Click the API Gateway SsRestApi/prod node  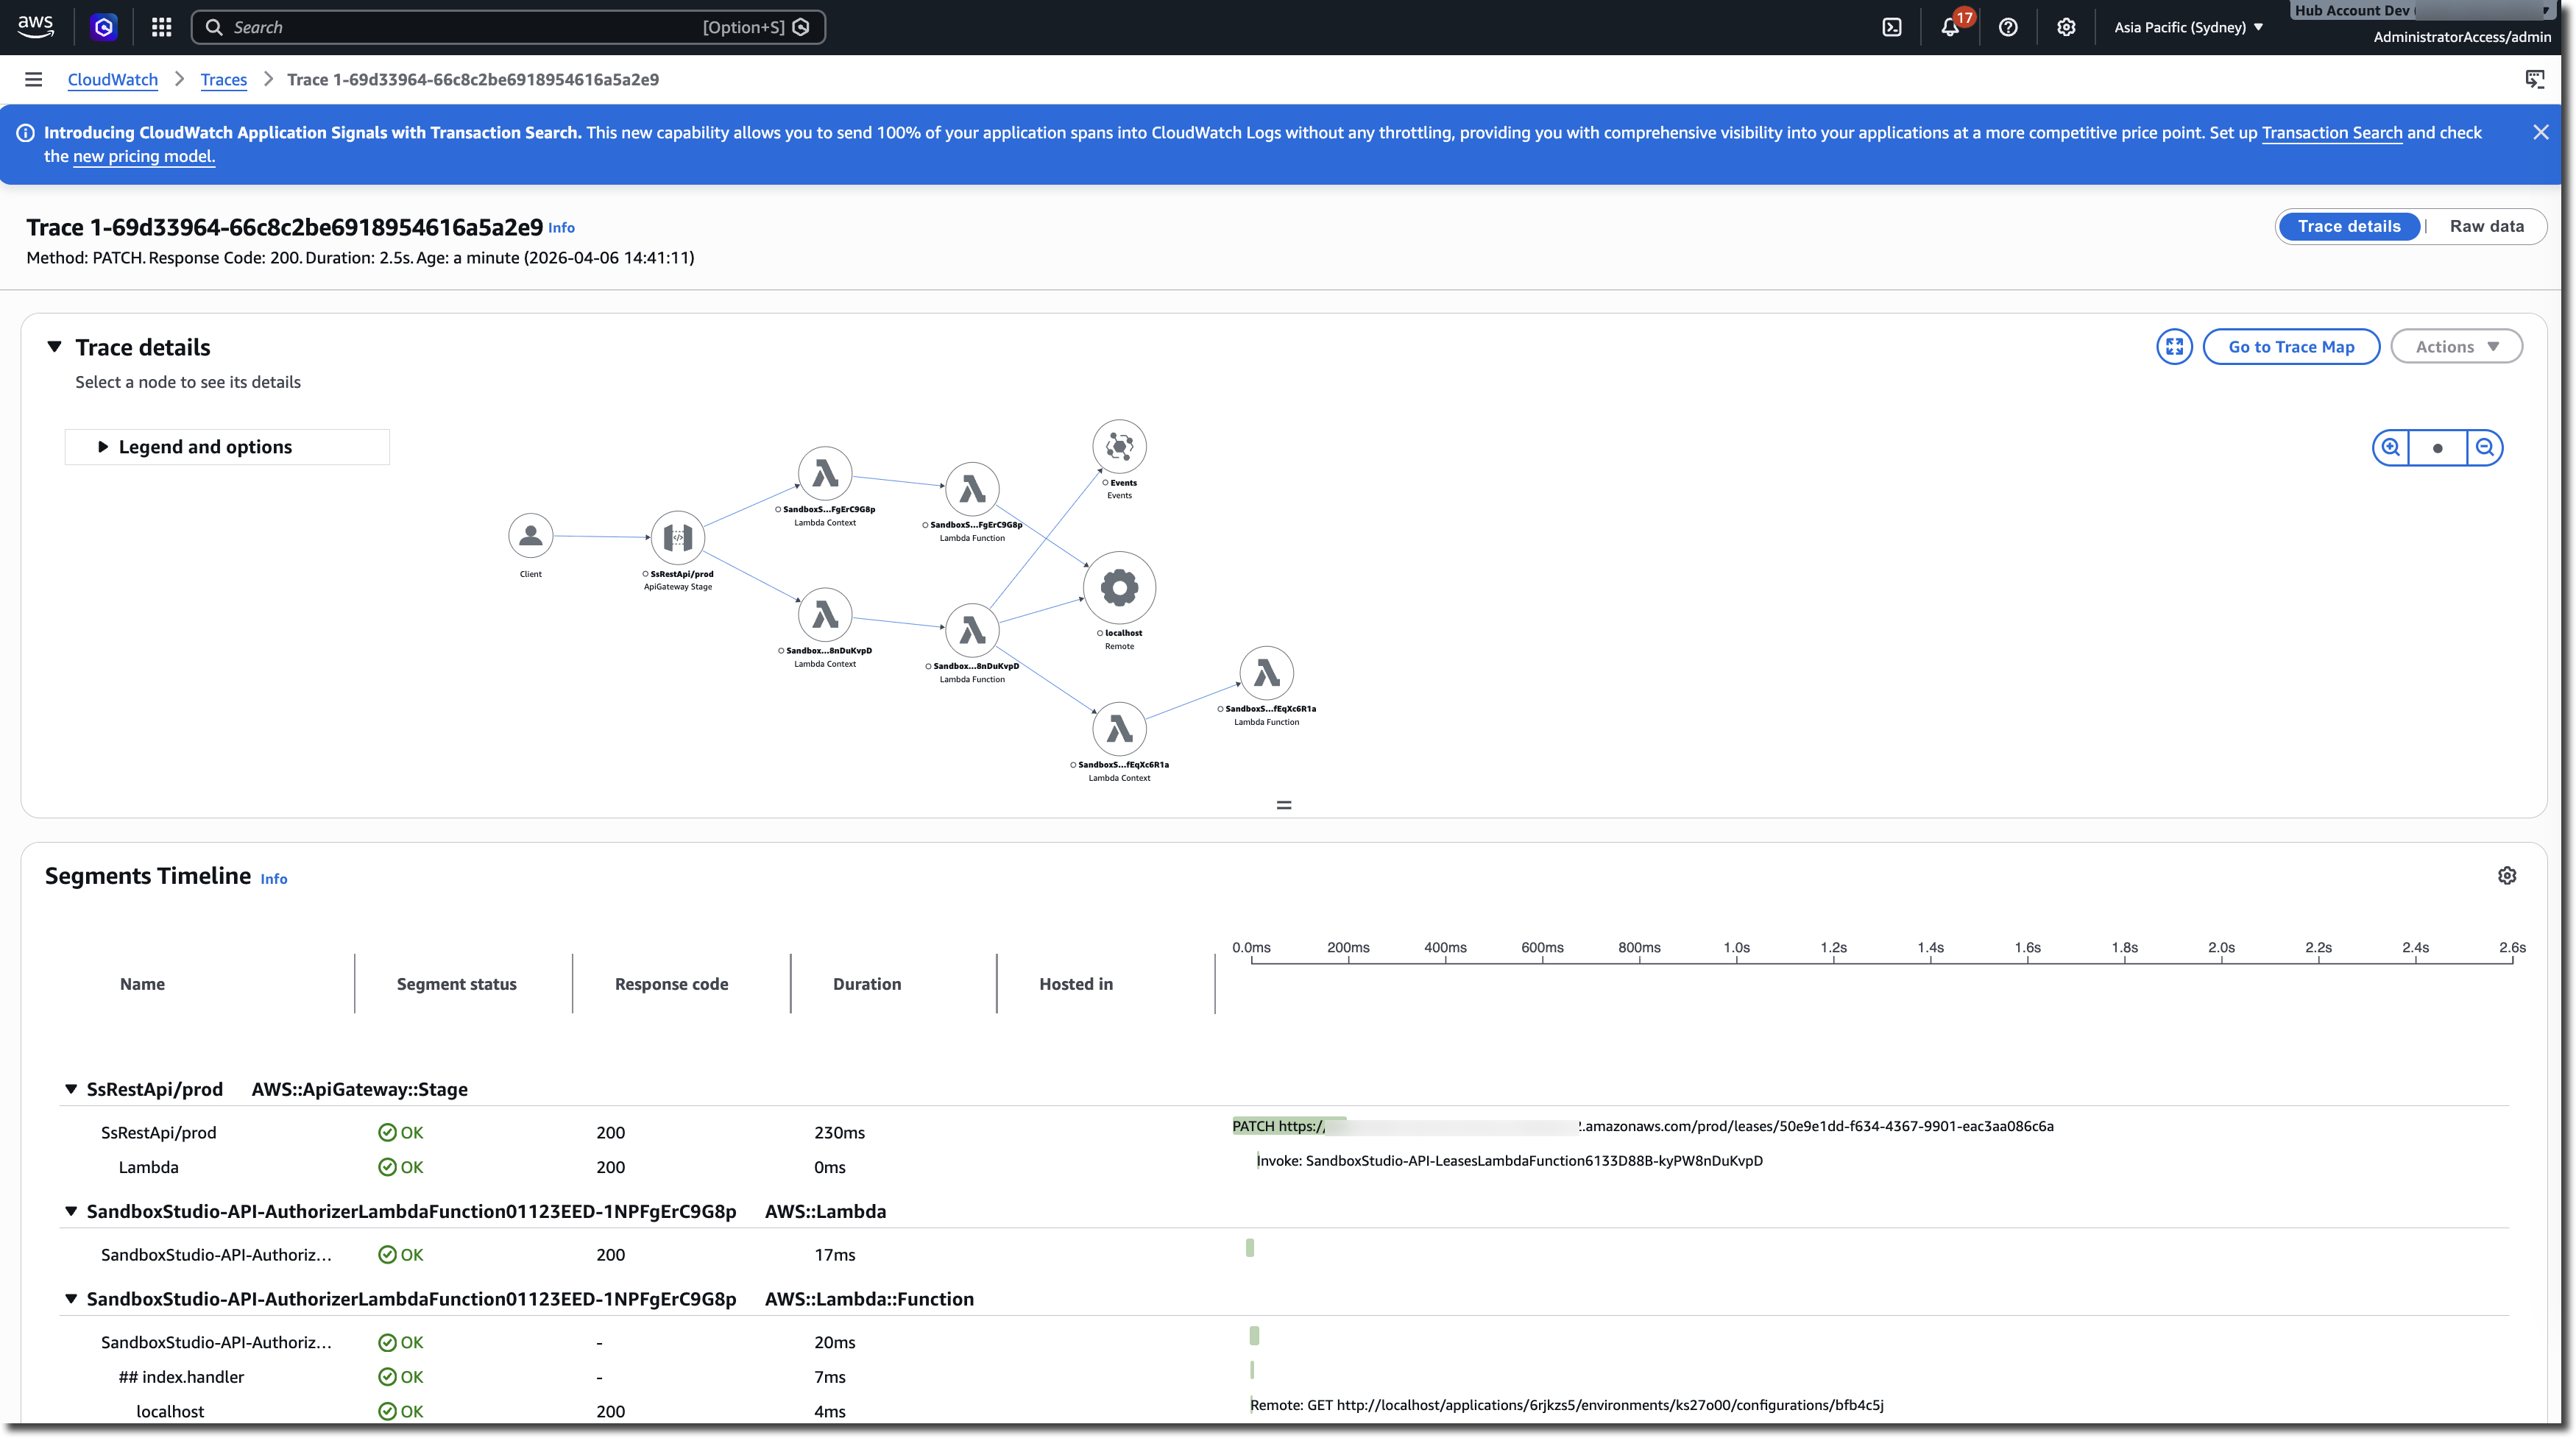tap(678, 538)
